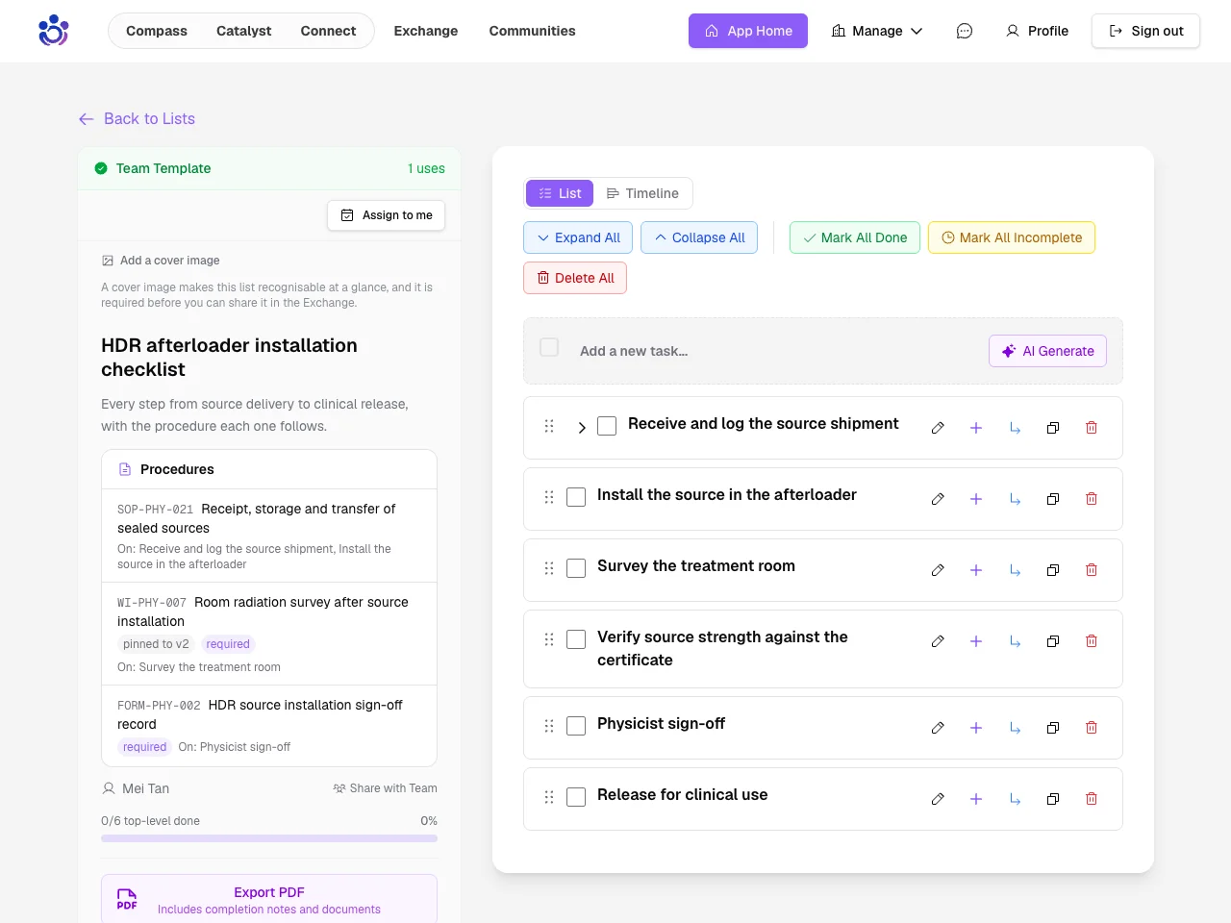Select the List view tab
The width and height of the screenshot is (1231, 923).
560,193
